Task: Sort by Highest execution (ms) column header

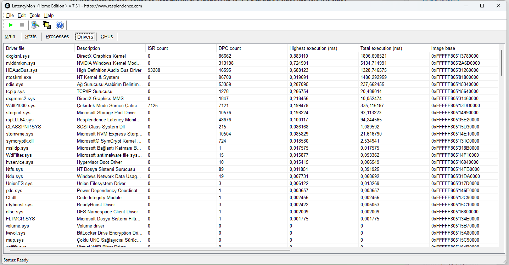Action: tap(323, 48)
